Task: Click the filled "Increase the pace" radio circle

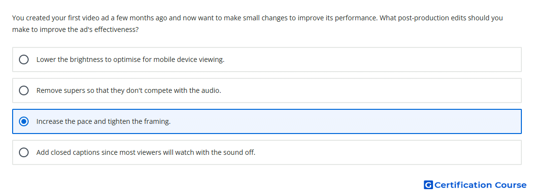Action: (24, 121)
